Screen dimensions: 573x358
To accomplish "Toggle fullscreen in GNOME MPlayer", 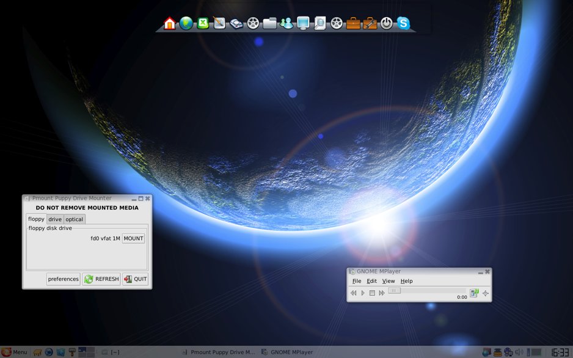I will tap(485, 293).
